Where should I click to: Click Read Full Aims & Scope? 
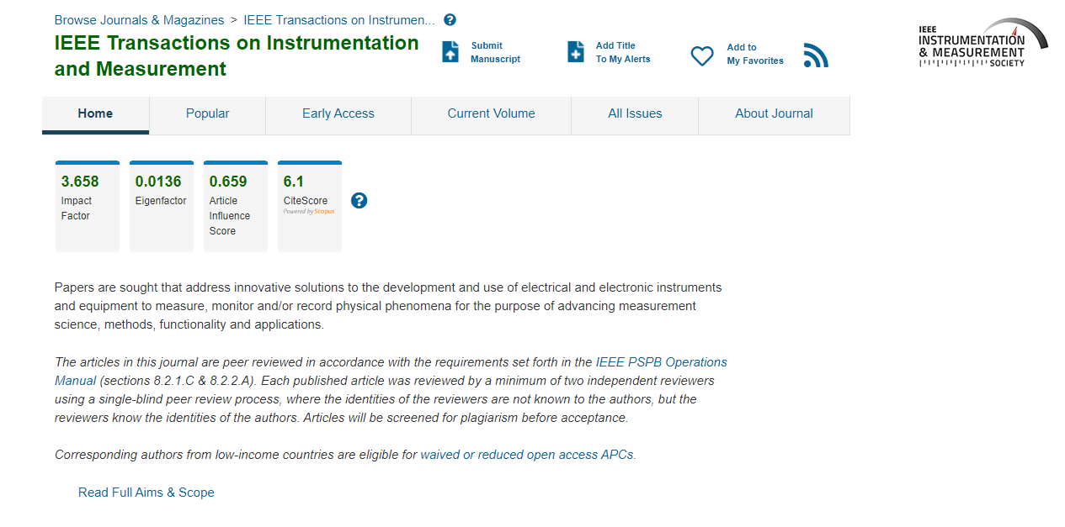coord(146,493)
